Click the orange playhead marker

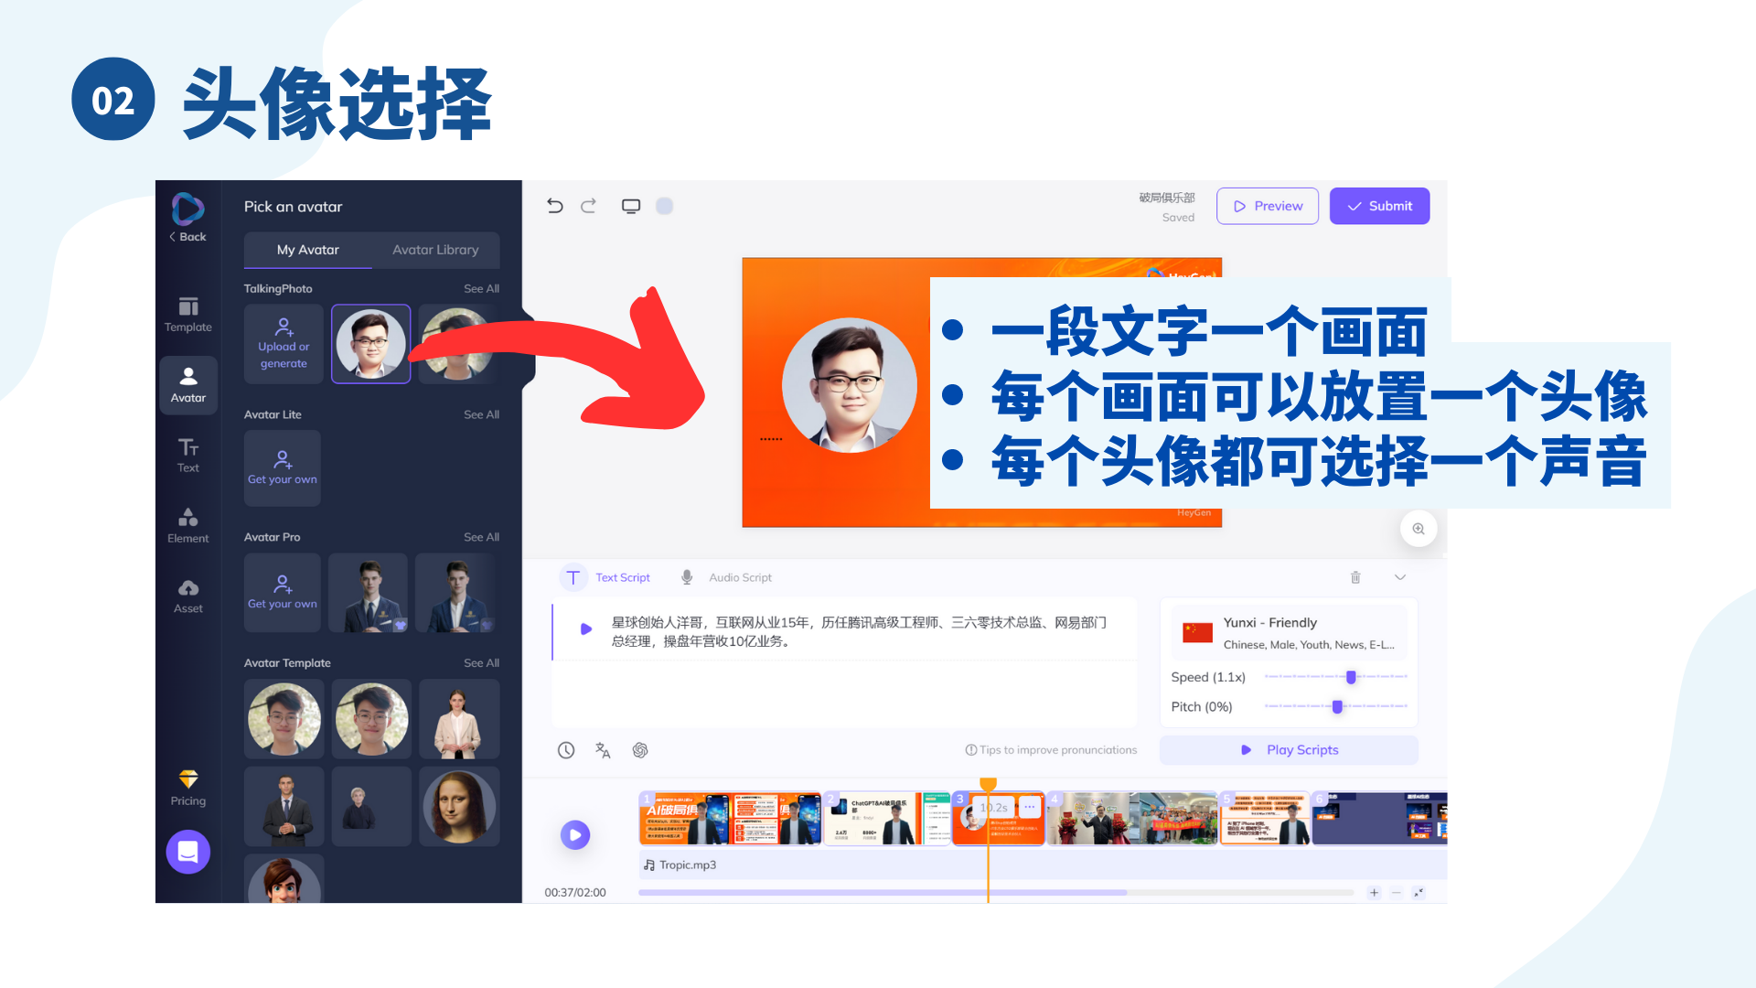click(x=988, y=785)
